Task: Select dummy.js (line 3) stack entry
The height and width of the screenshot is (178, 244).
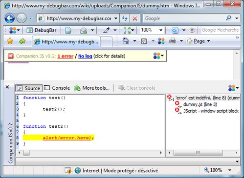Action: (200, 104)
